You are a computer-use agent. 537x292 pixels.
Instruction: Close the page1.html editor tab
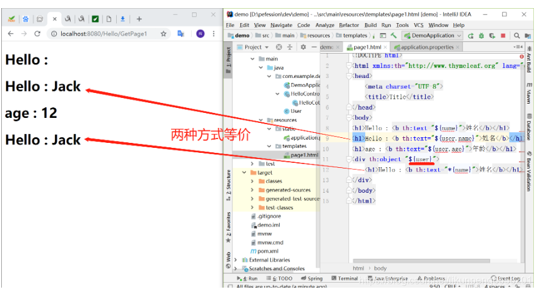(x=385, y=47)
